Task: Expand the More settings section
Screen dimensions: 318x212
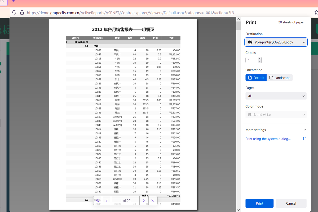Action: coord(276,130)
